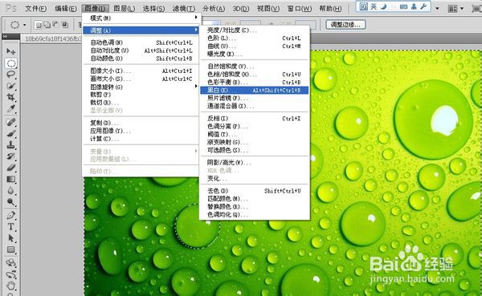This screenshot has height=296, width=482.
Task: Open the 文件(F) menu
Action: click(35, 9)
